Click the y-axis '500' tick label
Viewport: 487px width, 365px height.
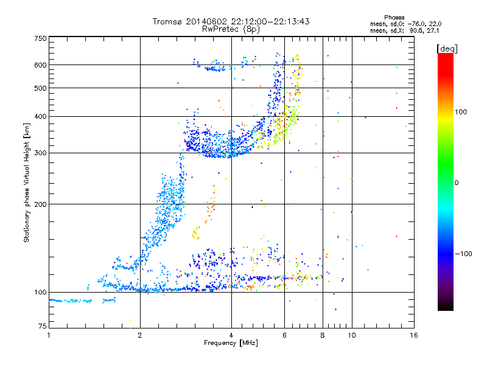point(41,88)
